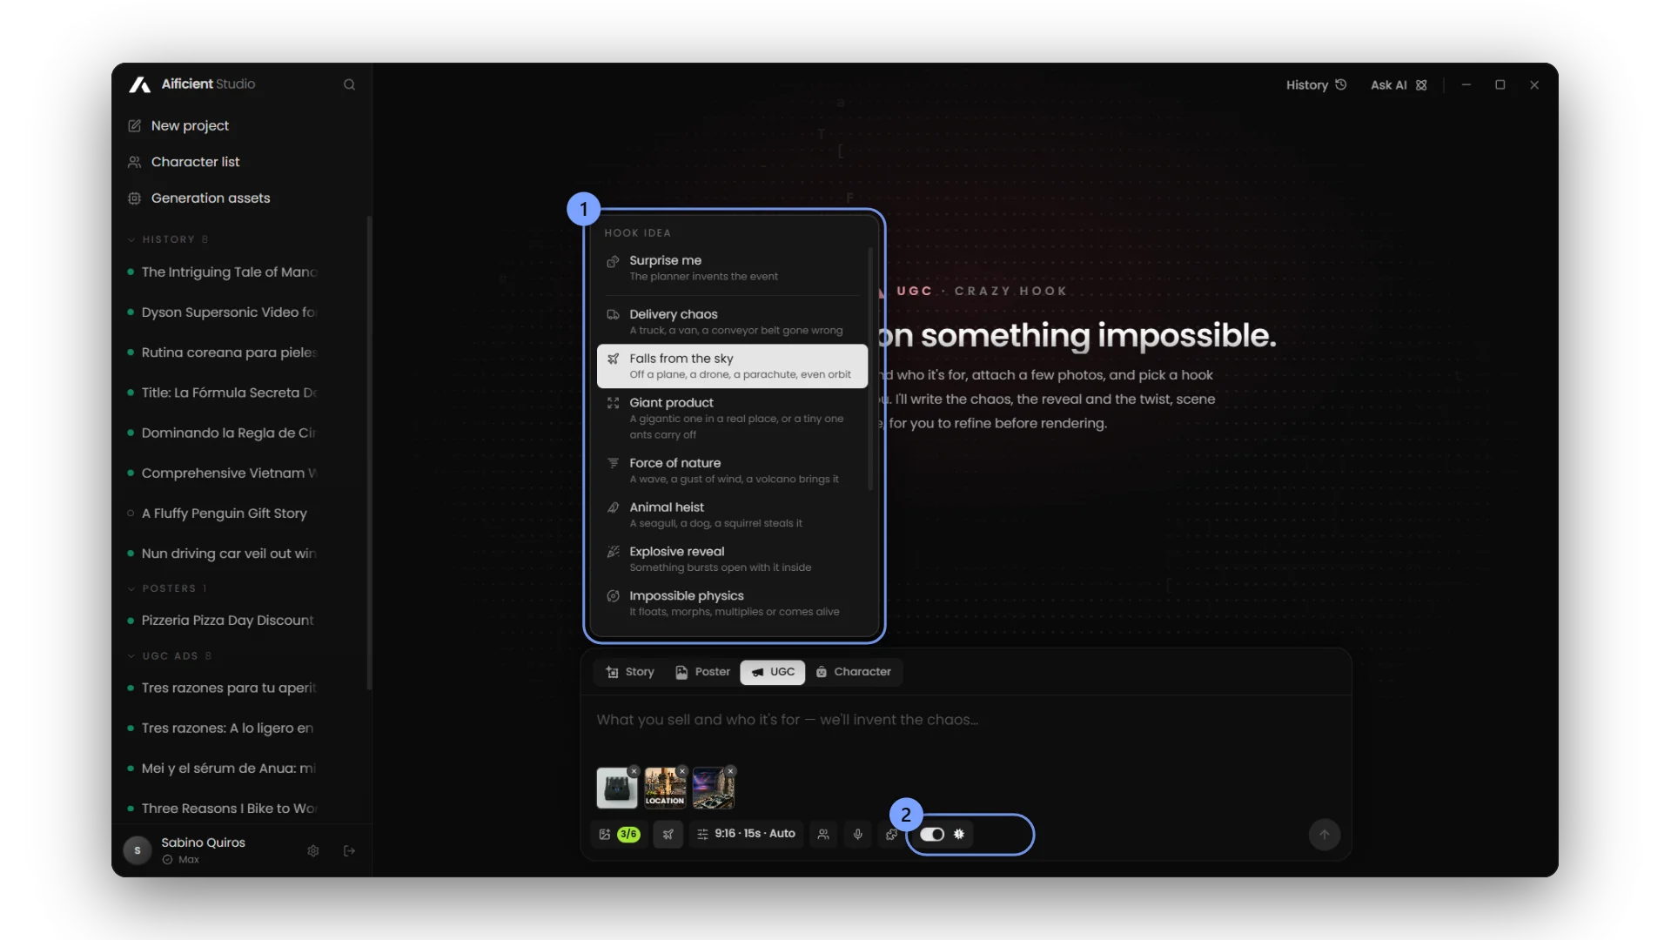Pick the Explosive reveal hook idea
1671x940 pixels.
(x=732, y=560)
